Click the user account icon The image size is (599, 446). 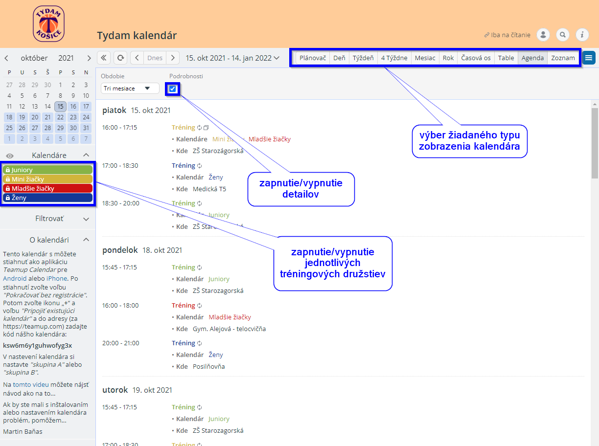(x=543, y=35)
